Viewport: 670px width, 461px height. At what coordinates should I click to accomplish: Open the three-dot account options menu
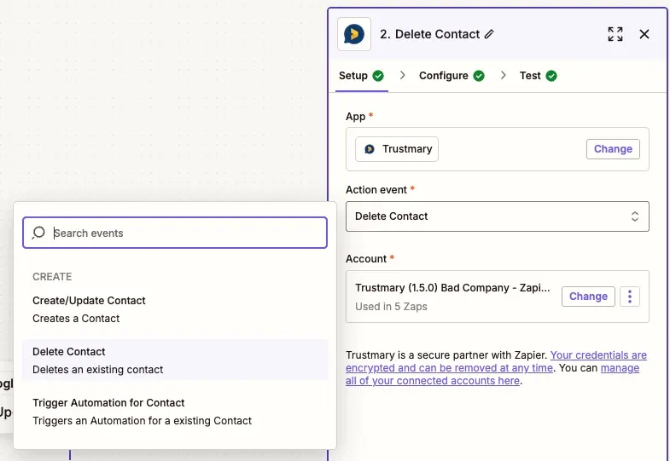click(x=630, y=297)
